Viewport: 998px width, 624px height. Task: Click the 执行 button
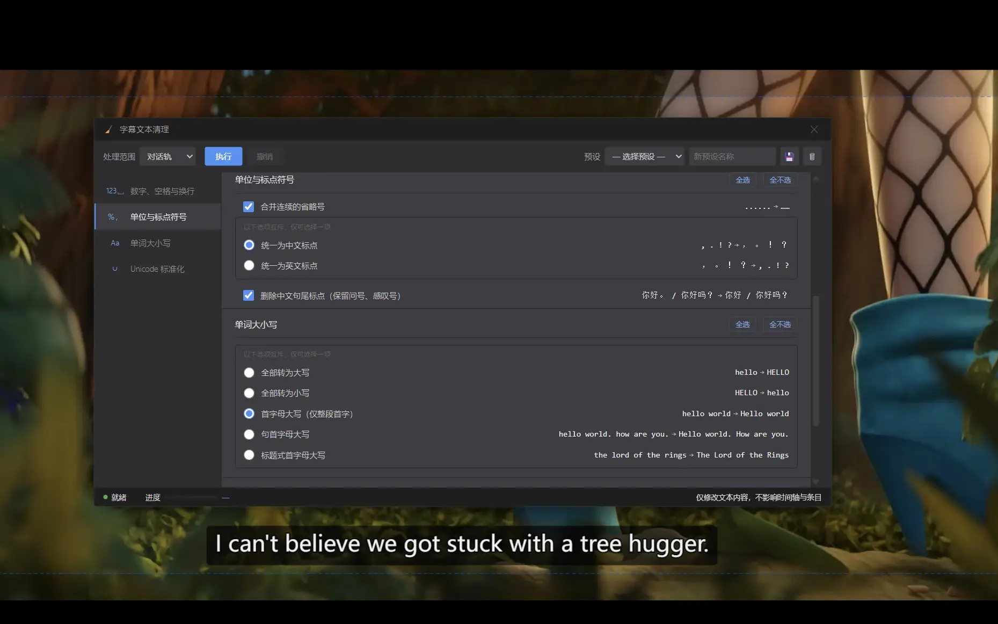(x=223, y=157)
